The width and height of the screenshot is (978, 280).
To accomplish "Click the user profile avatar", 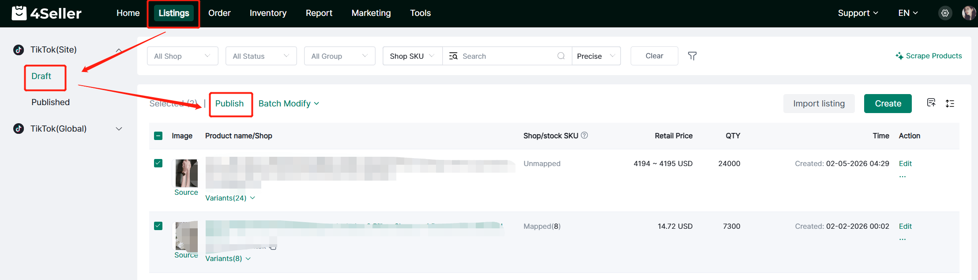I will pos(968,13).
